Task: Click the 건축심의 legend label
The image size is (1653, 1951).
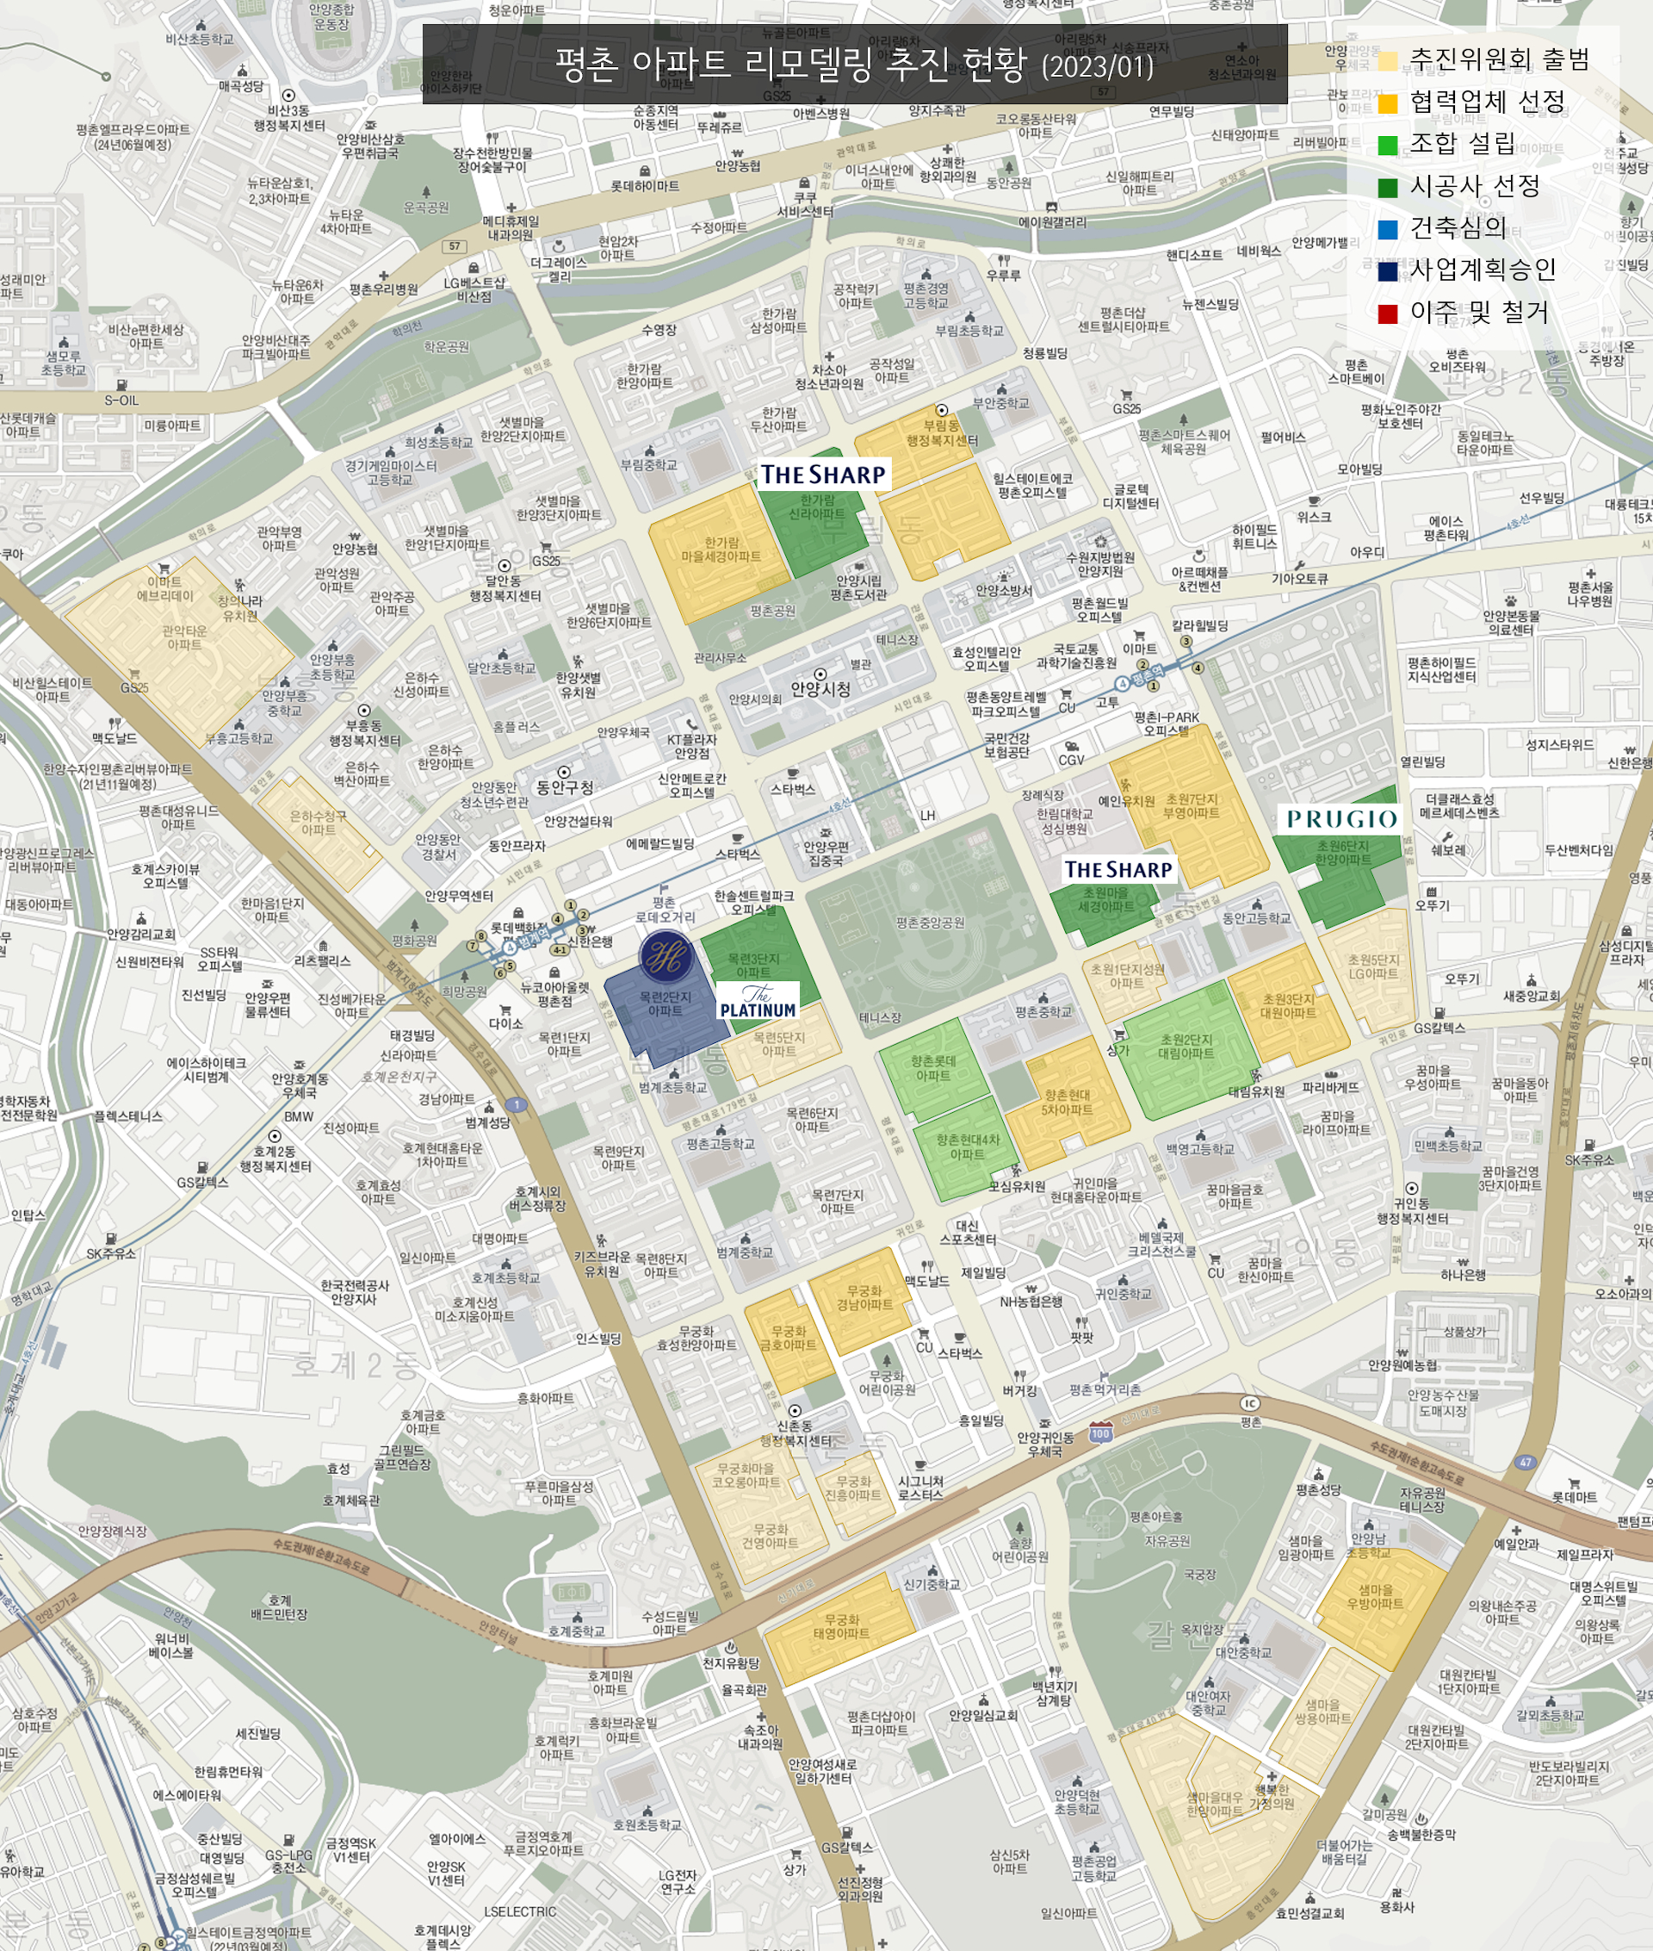Action: [1458, 227]
